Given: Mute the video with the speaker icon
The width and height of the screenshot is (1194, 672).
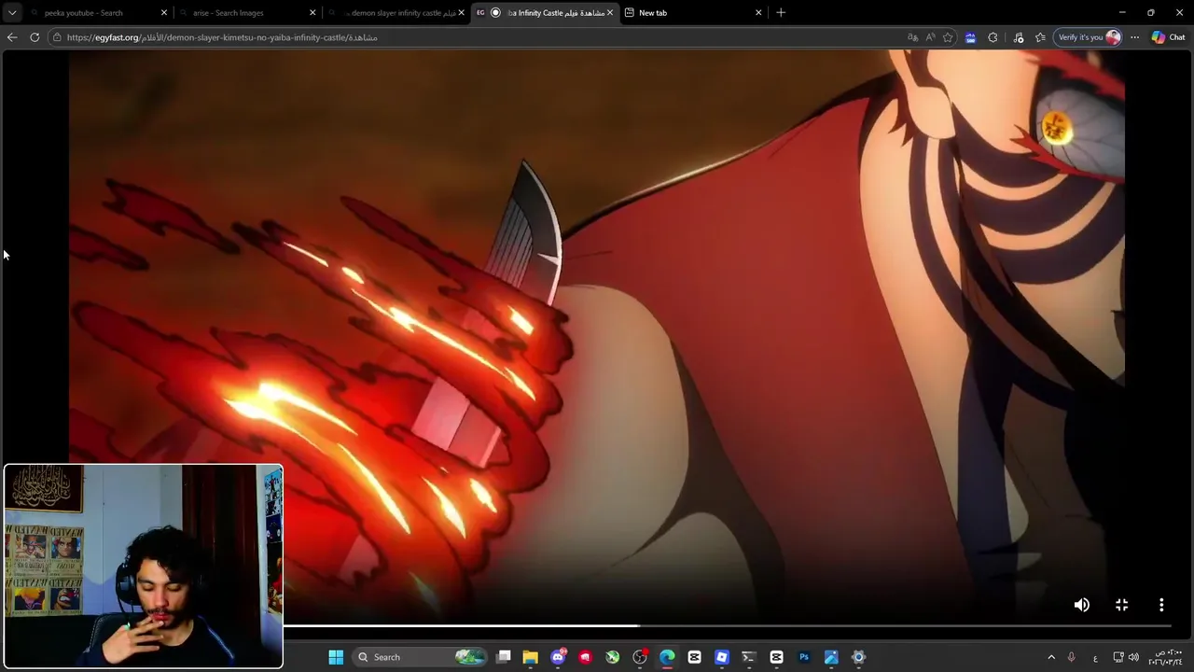Looking at the screenshot, I should (x=1081, y=605).
